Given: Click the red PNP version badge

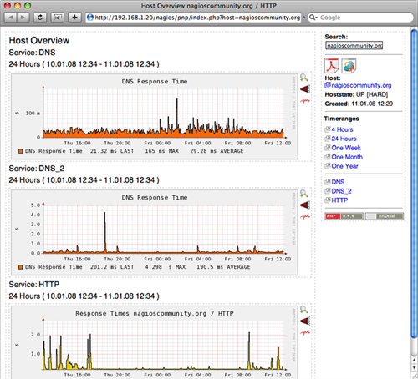Looking at the screenshot, I should [x=344, y=216].
